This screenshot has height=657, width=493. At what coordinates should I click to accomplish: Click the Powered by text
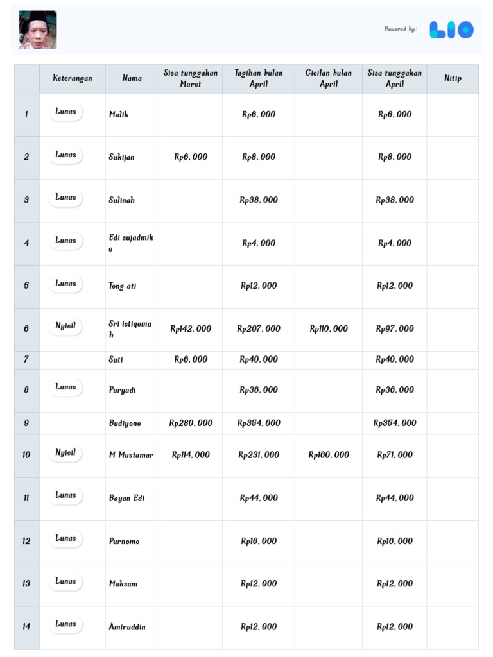401,30
